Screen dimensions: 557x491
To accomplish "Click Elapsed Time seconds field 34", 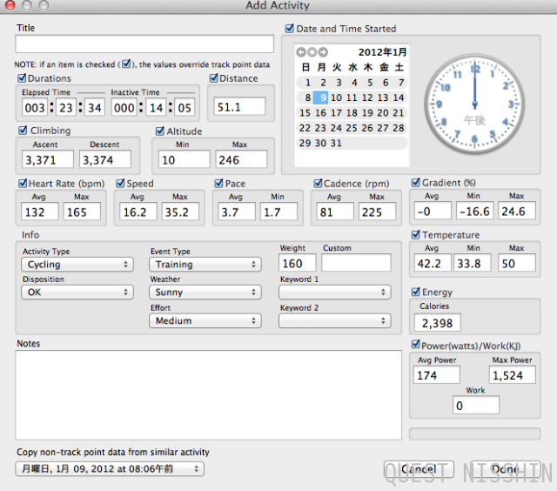I will point(95,107).
